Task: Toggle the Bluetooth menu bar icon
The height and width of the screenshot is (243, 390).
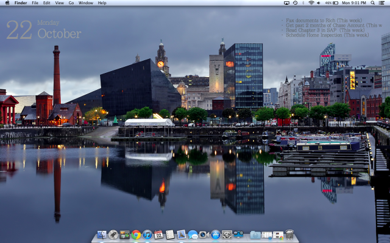Action: (x=303, y=3)
